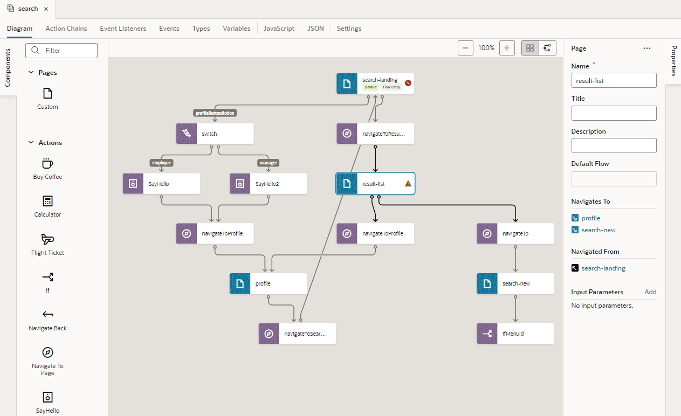Click the Name field containing result-list
The height and width of the screenshot is (416, 681).
[614, 80]
